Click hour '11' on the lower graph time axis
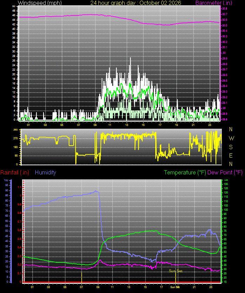Viewport: 245px width, 293px height. (112, 287)
